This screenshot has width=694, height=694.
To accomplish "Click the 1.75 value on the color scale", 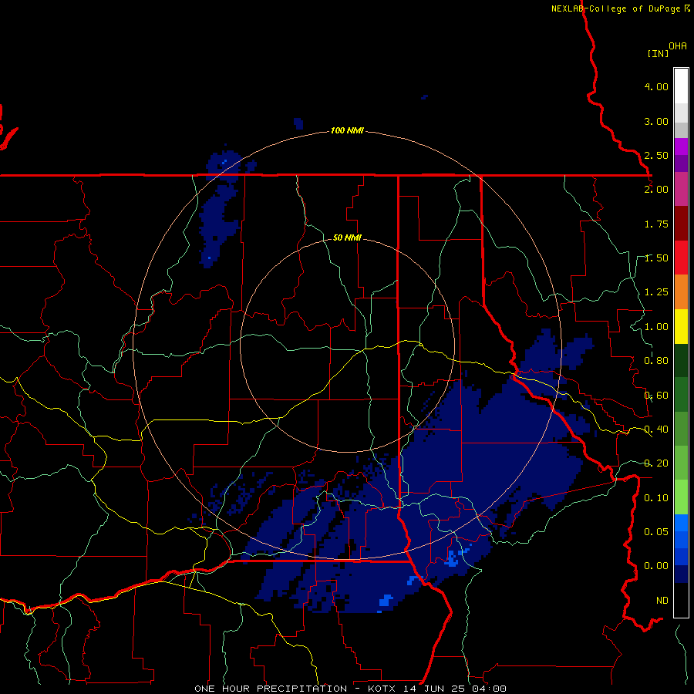I will [x=656, y=224].
